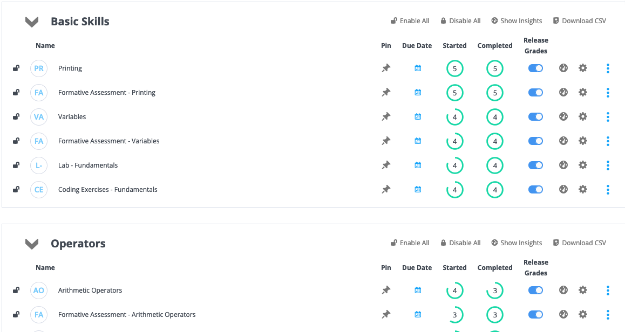This screenshot has height=332, width=625.
Task: Open insights icon for Variables row
Action: click(563, 116)
